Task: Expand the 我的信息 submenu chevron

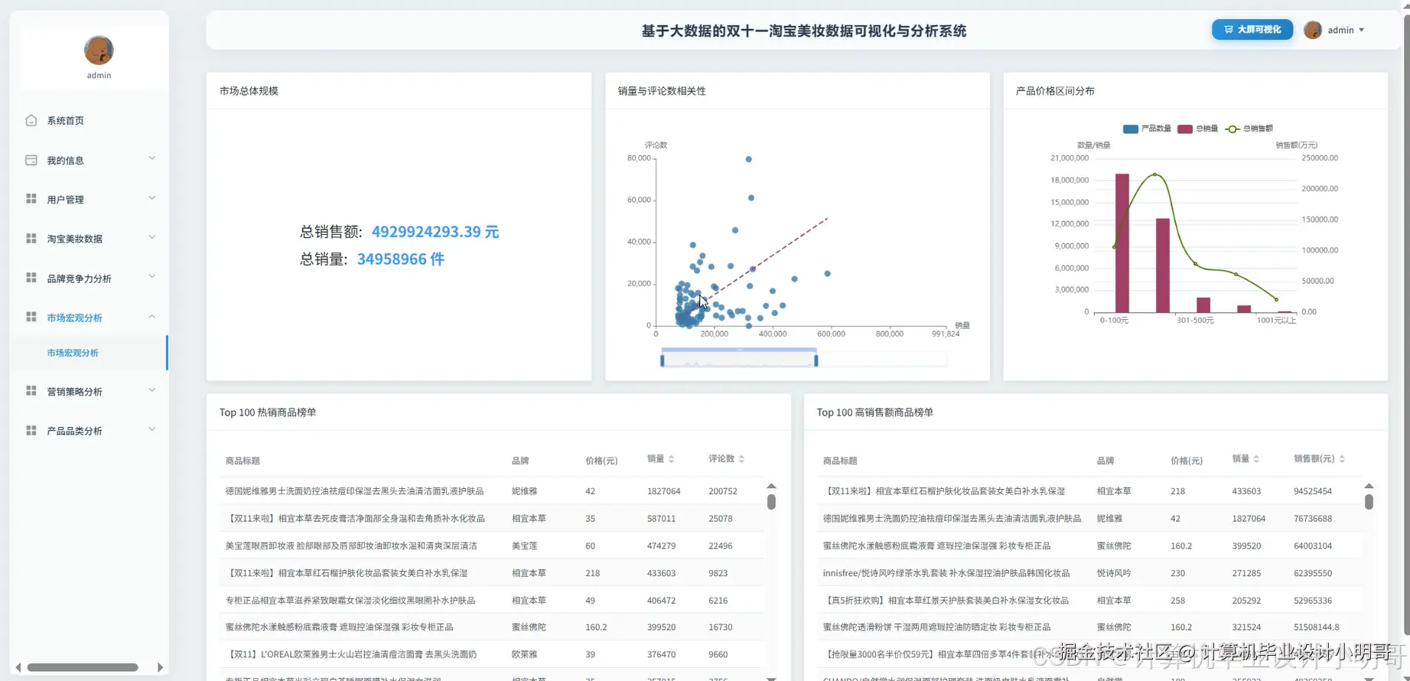Action: point(151,158)
